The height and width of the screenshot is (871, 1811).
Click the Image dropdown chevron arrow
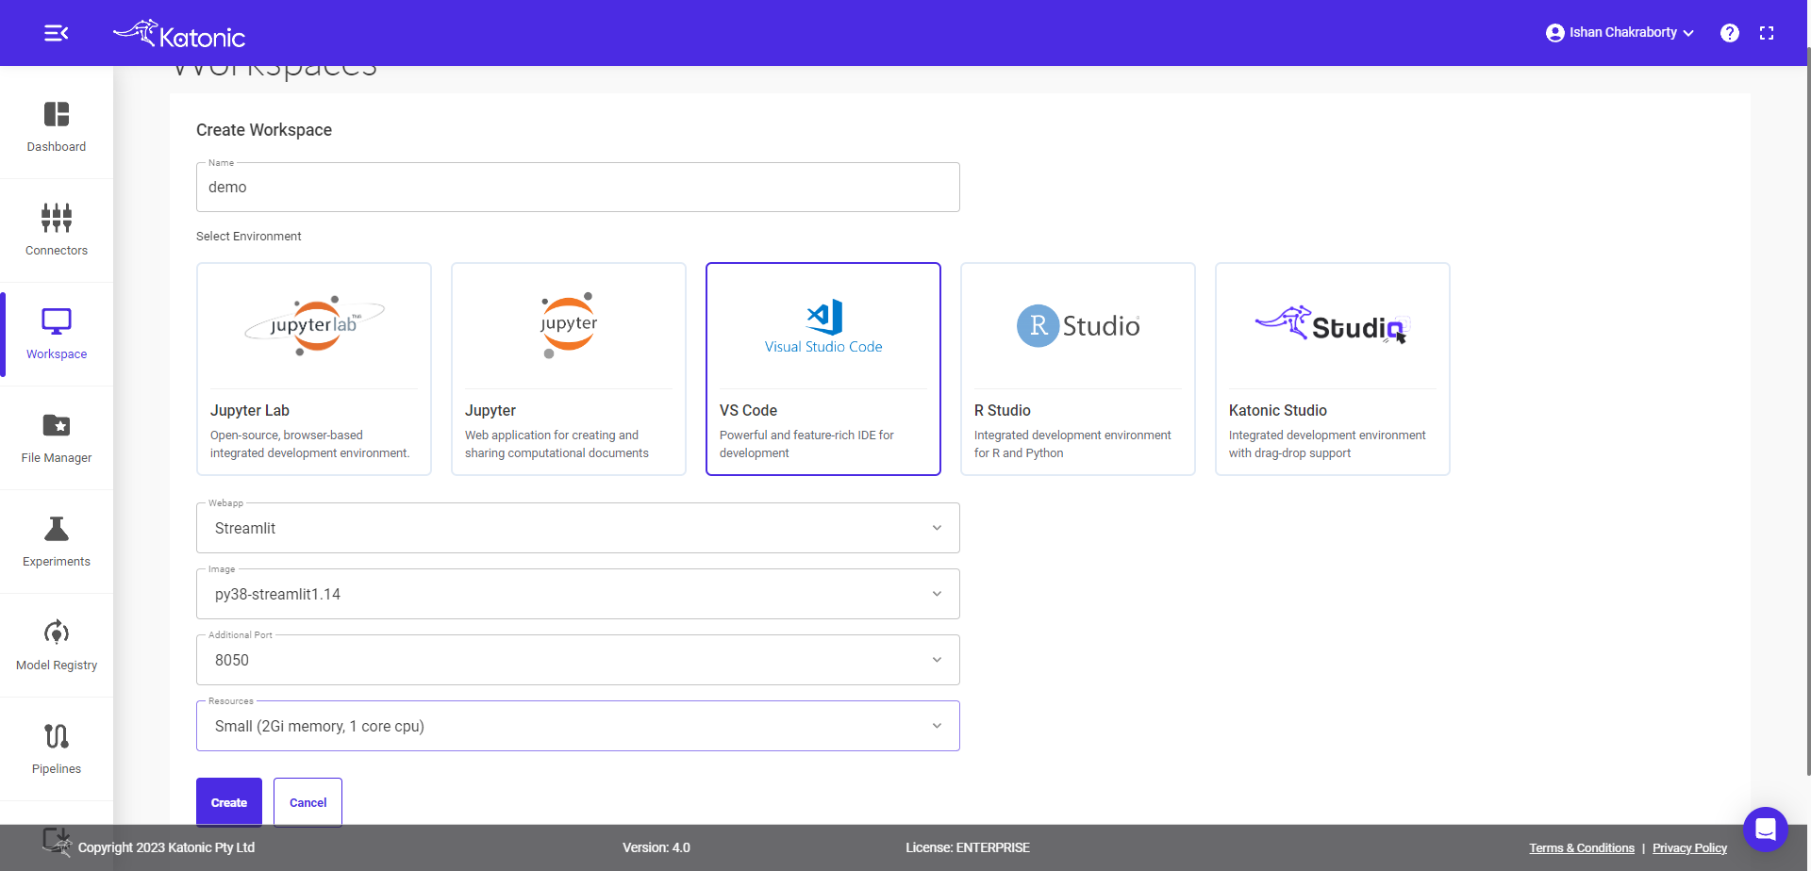point(937,594)
